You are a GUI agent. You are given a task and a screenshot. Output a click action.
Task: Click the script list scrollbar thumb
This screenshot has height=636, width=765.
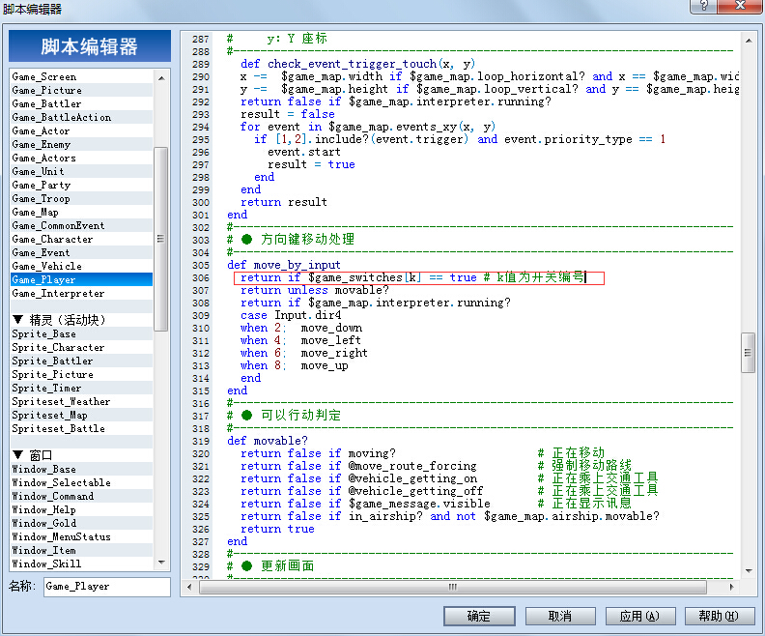tap(160, 239)
